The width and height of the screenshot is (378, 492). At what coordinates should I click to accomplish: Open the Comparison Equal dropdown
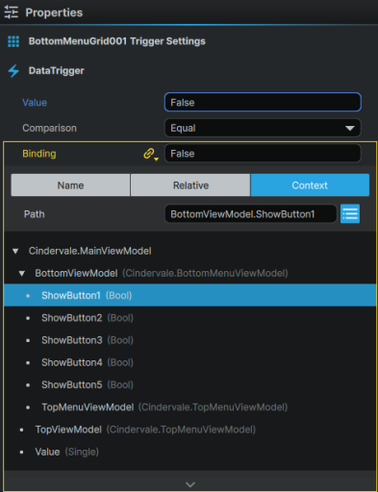[x=263, y=128]
